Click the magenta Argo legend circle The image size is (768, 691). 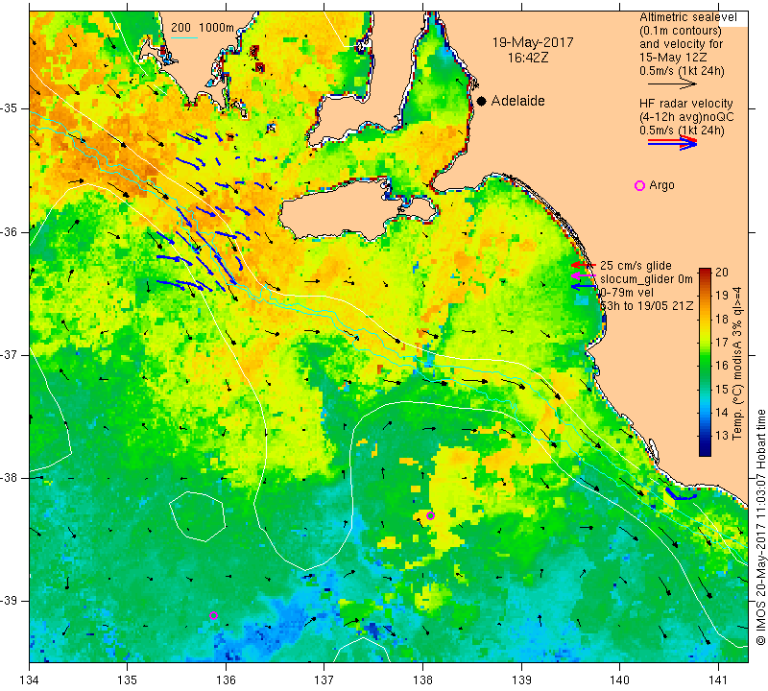tap(639, 185)
